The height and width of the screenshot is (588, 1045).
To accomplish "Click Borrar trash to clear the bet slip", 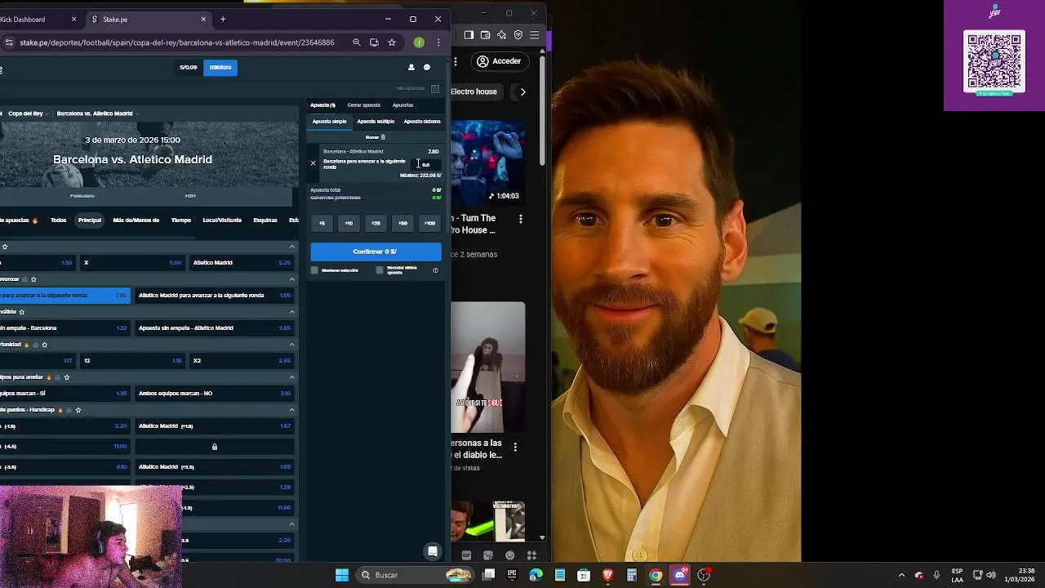I will click(376, 137).
